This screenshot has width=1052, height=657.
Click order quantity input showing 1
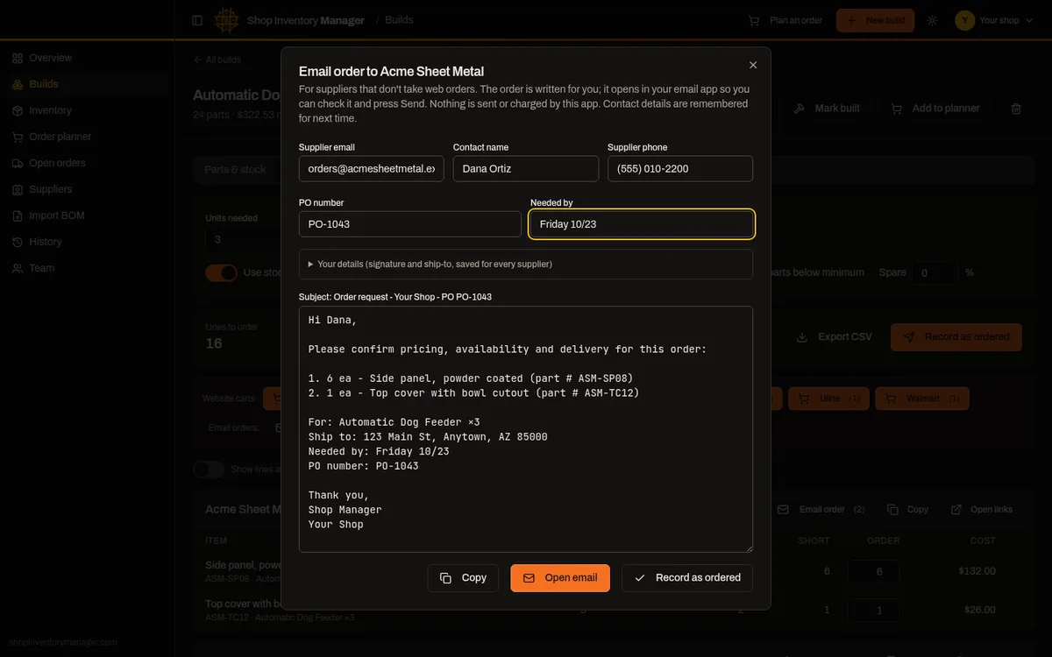coord(873,610)
